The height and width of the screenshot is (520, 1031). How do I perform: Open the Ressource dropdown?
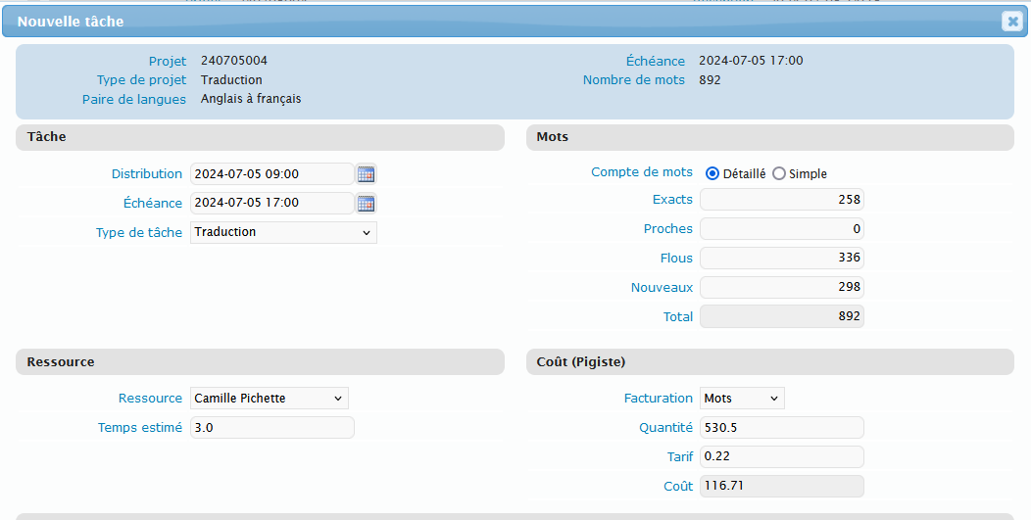pyautogui.click(x=270, y=399)
